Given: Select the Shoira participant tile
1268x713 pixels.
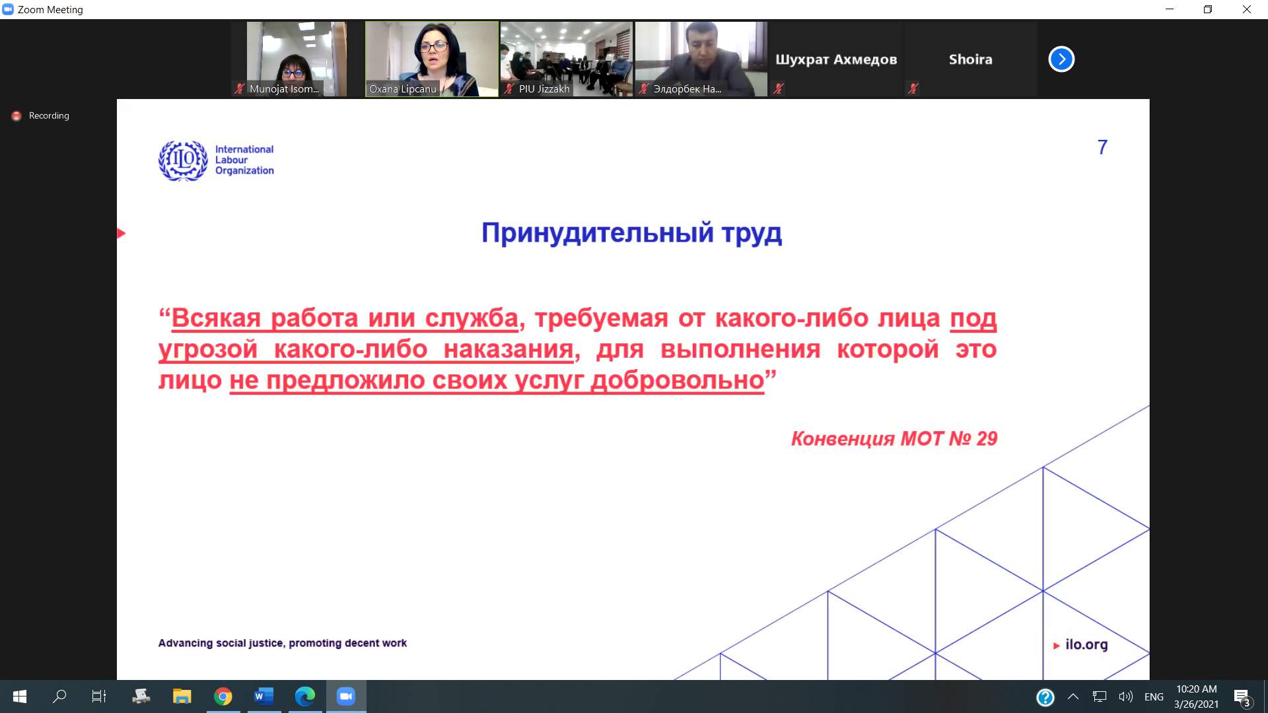Looking at the screenshot, I should coord(970,59).
